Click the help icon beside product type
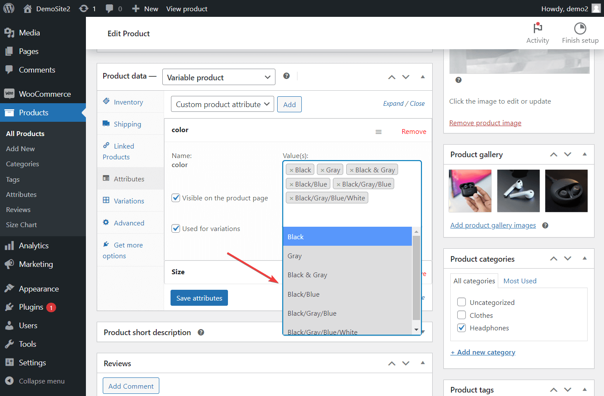The image size is (604, 396). pos(286,76)
